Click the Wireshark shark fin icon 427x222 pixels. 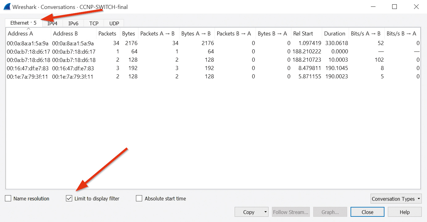tap(7, 6)
